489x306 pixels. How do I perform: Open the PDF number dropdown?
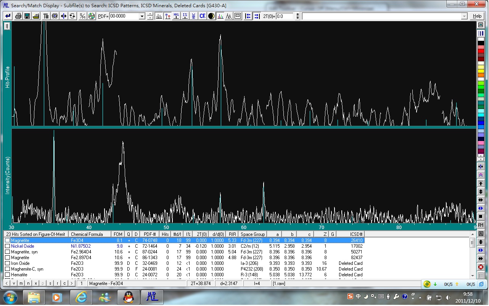[x=142, y=16]
